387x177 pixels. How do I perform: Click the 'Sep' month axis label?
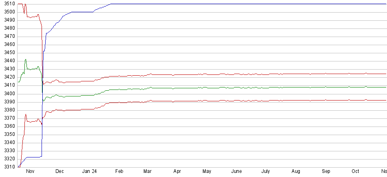coord(326,172)
